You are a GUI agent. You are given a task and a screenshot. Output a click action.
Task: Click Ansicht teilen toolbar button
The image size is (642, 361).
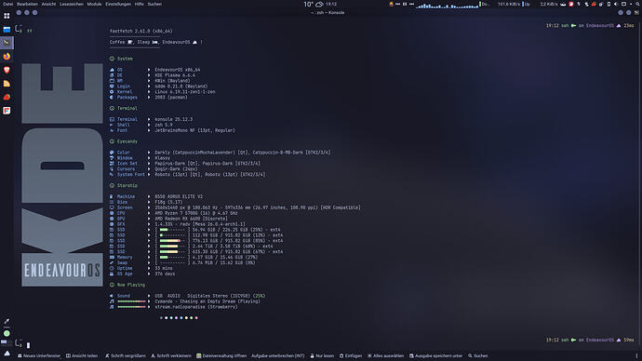tap(82, 355)
